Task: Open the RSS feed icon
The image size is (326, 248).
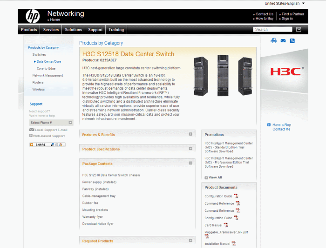Action: 292,41
